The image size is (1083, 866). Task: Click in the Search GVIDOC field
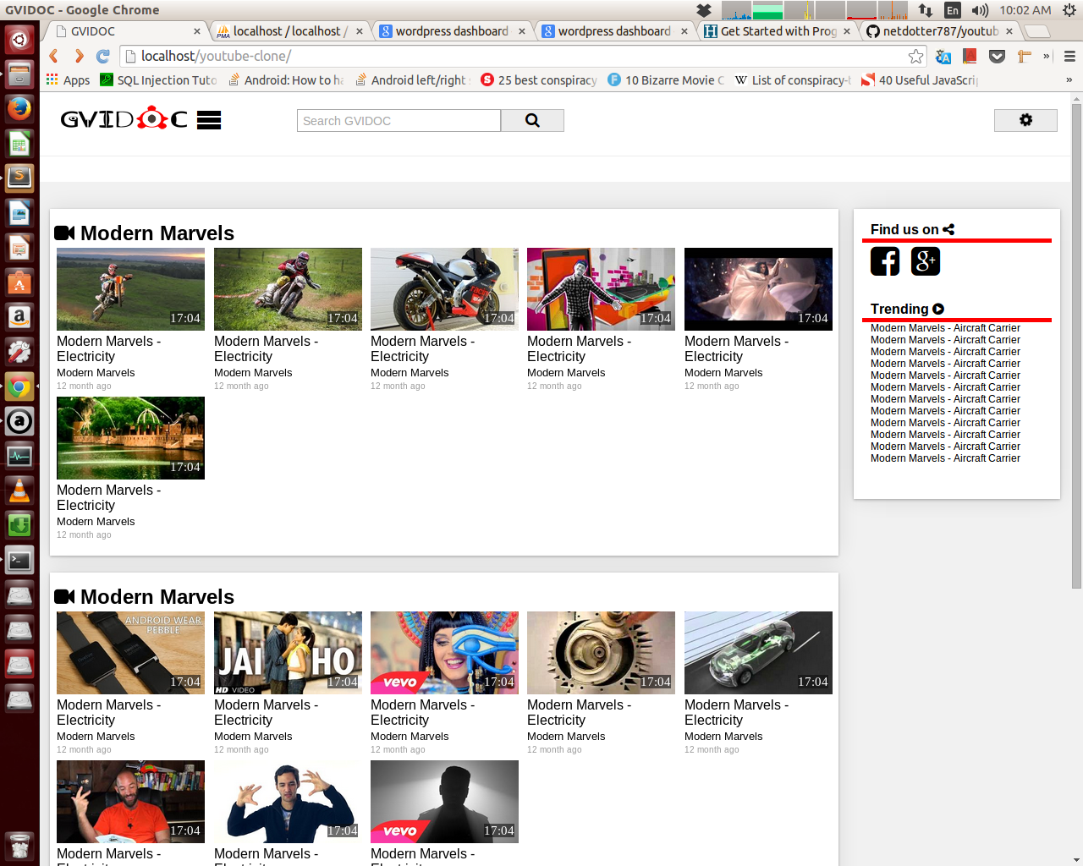399,120
